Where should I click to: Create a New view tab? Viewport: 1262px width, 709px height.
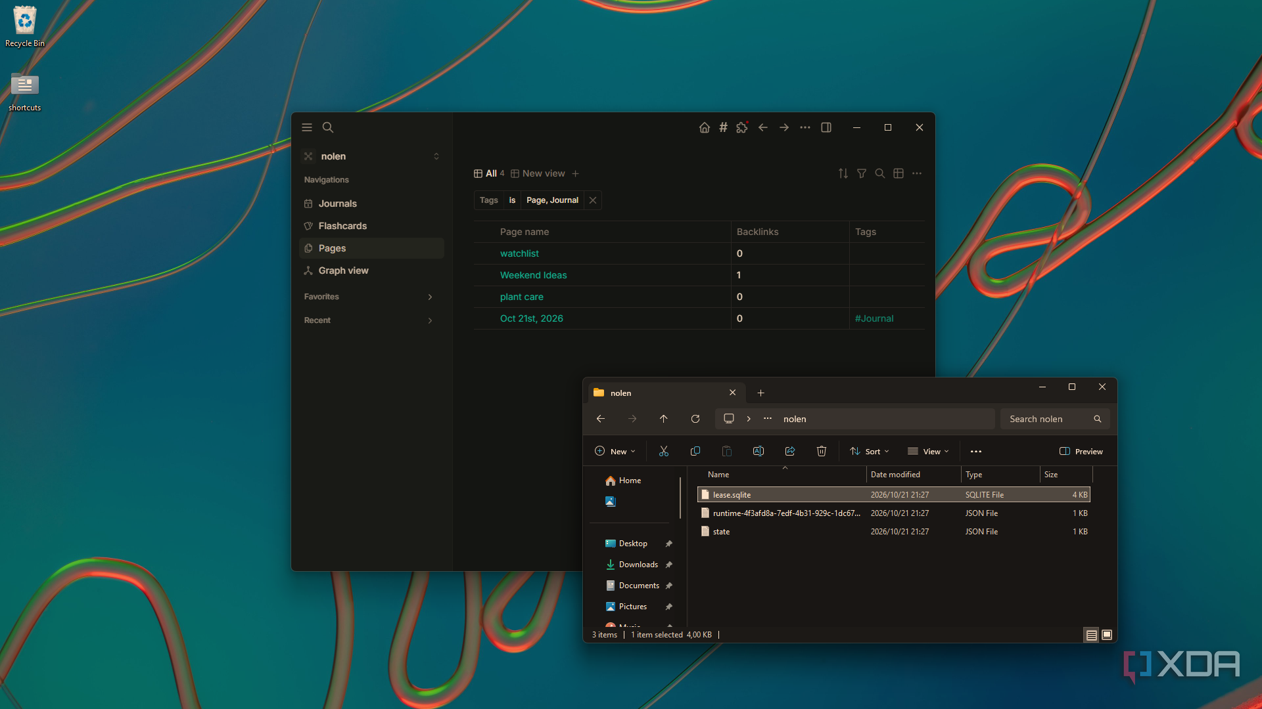tap(538, 173)
